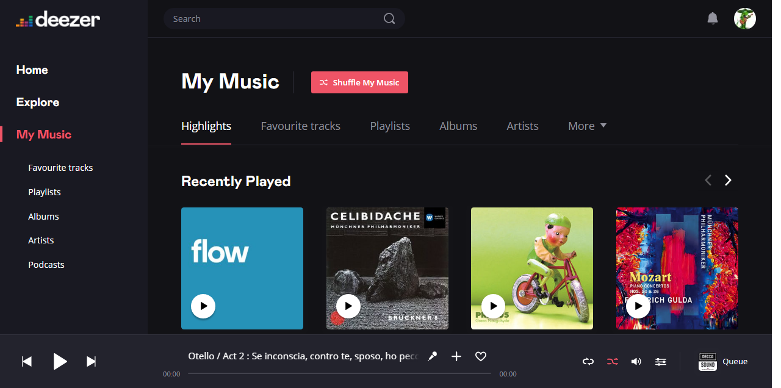Open the Celibidache album cover
This screenshot has height=388, width=781.
tap(387, 268)
